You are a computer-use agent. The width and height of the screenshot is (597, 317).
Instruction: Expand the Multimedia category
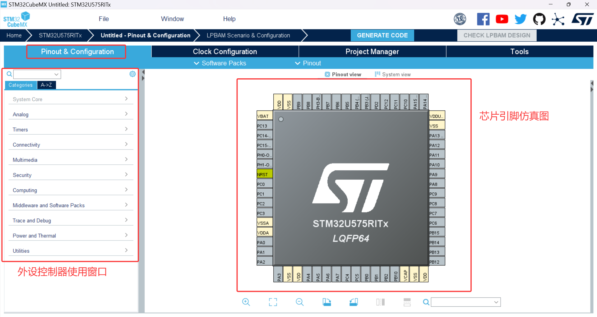[71, 160]
